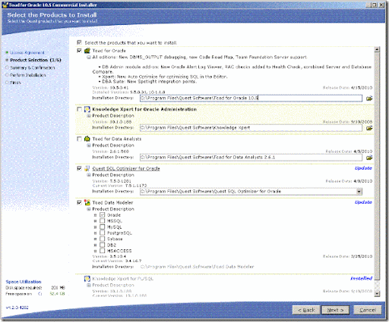
Task: Expand Quest SQL Optimizer Product Description
Action: (x=89, y=175)
